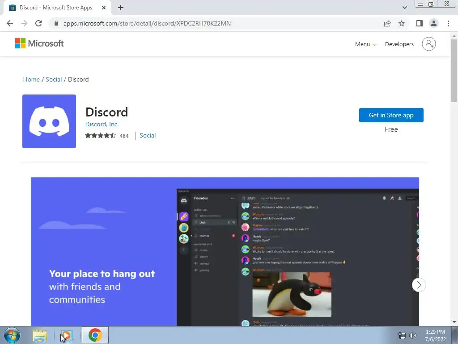Click the sign-in account icon
This screenshot has height=344, width=458.
point(429,44)
